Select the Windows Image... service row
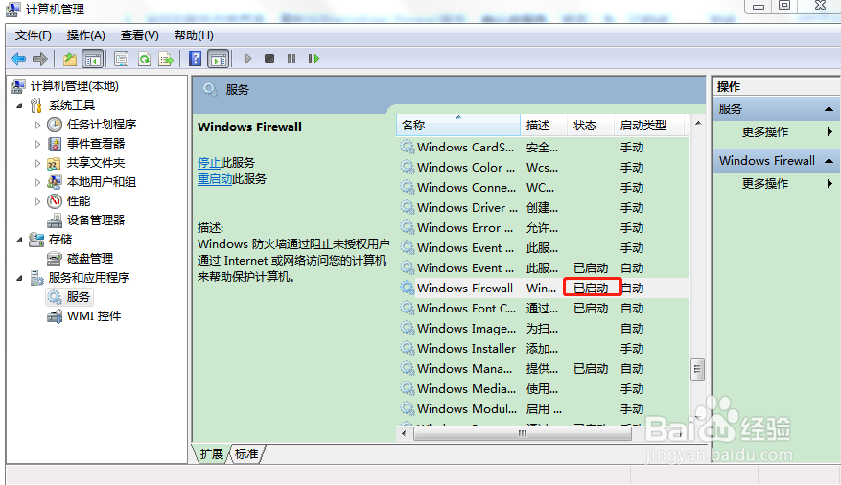841x485 pixels. point(543,329)
